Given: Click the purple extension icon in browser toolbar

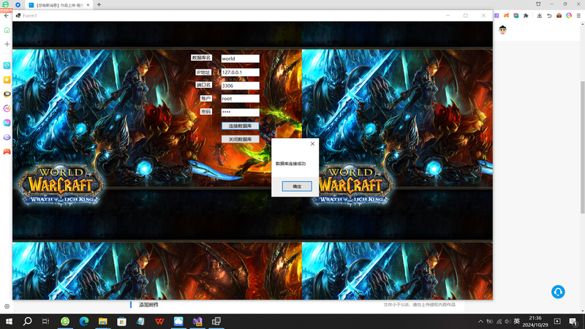Looking at the screenshot, I should pyautogui.click(x=497, y=15).
